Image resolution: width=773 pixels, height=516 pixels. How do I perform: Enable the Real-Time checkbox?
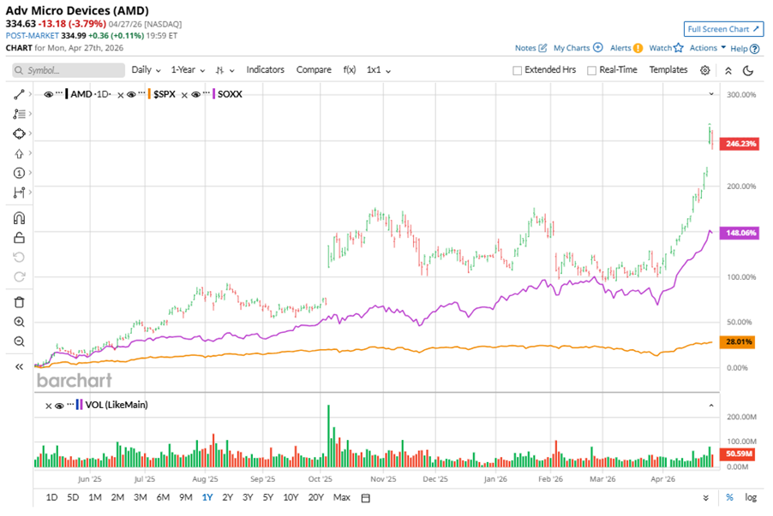[591, 70]
